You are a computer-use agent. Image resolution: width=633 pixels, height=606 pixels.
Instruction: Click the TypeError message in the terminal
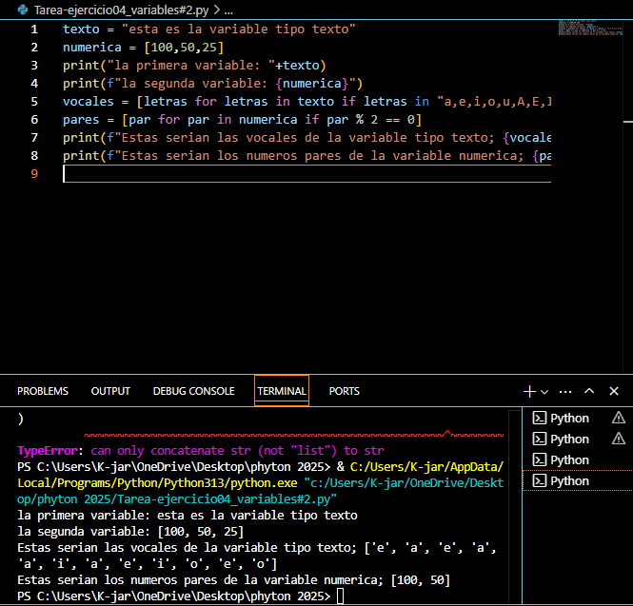tap(201, 450)
